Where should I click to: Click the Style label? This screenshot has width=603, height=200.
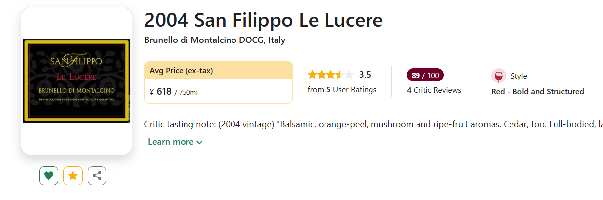pos(518,76)
